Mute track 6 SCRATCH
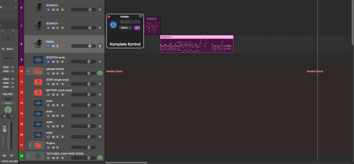354x164 pixels. pyautogui.click(x=53, y=10)
